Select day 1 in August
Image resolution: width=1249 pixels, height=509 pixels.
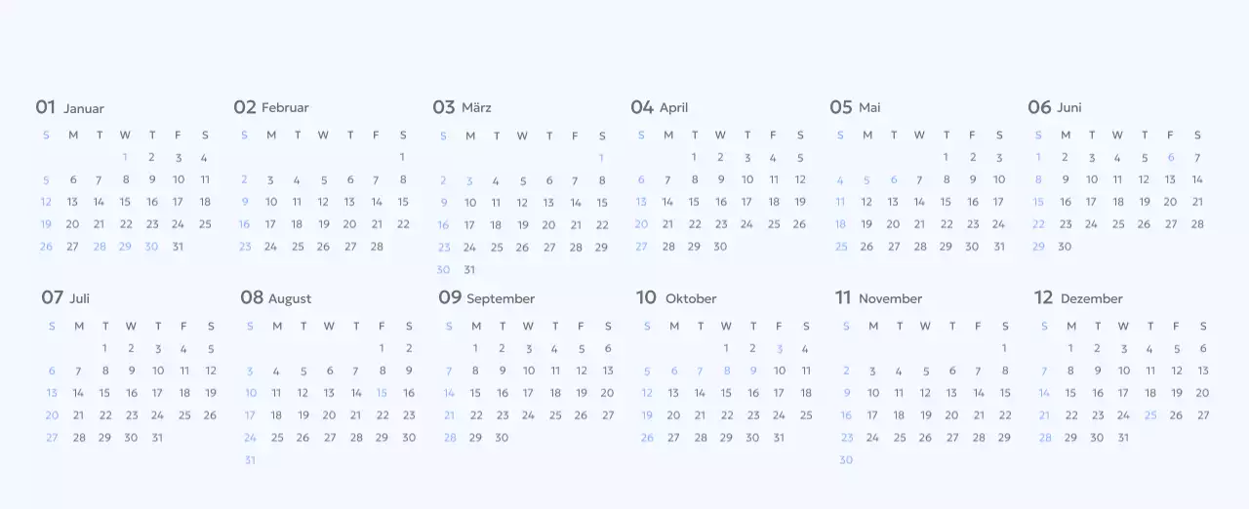pos(382,348)
